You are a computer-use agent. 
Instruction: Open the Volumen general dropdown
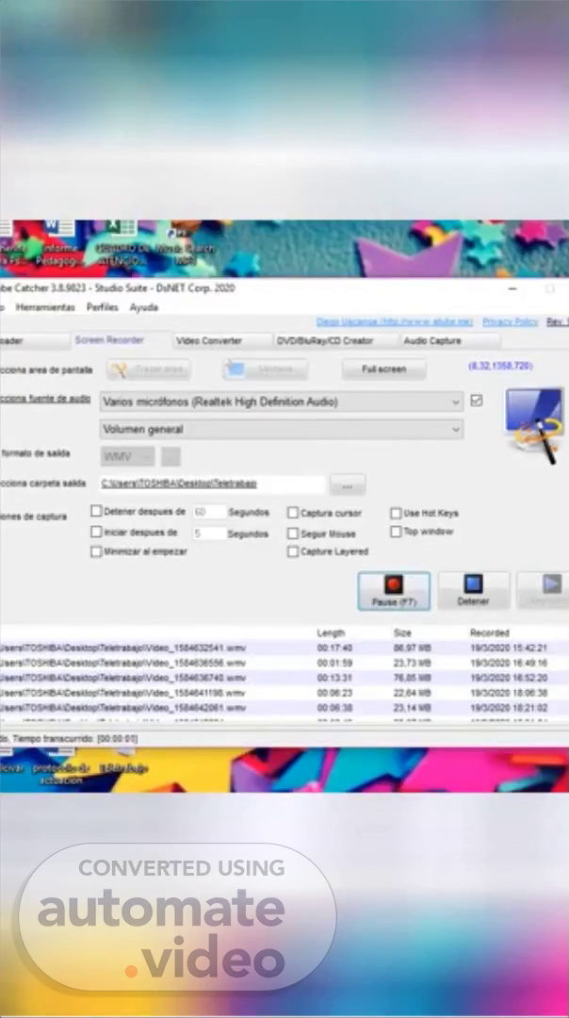[282, 430]
